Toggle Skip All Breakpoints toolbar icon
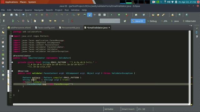Viewport: 200px width, 112px height. pos(30,15)
